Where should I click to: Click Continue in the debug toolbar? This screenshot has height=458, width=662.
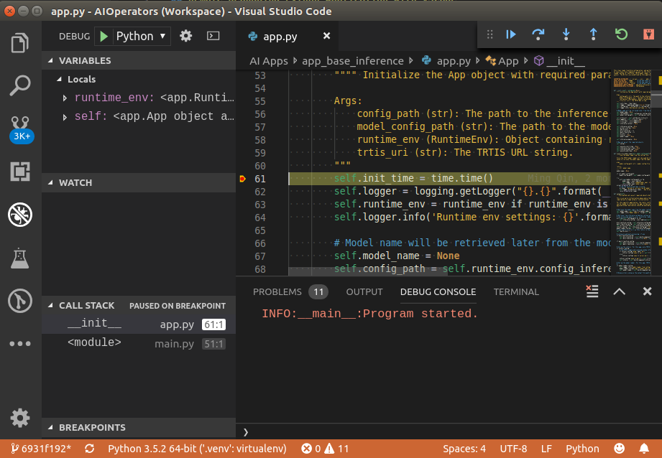[511, 34]
